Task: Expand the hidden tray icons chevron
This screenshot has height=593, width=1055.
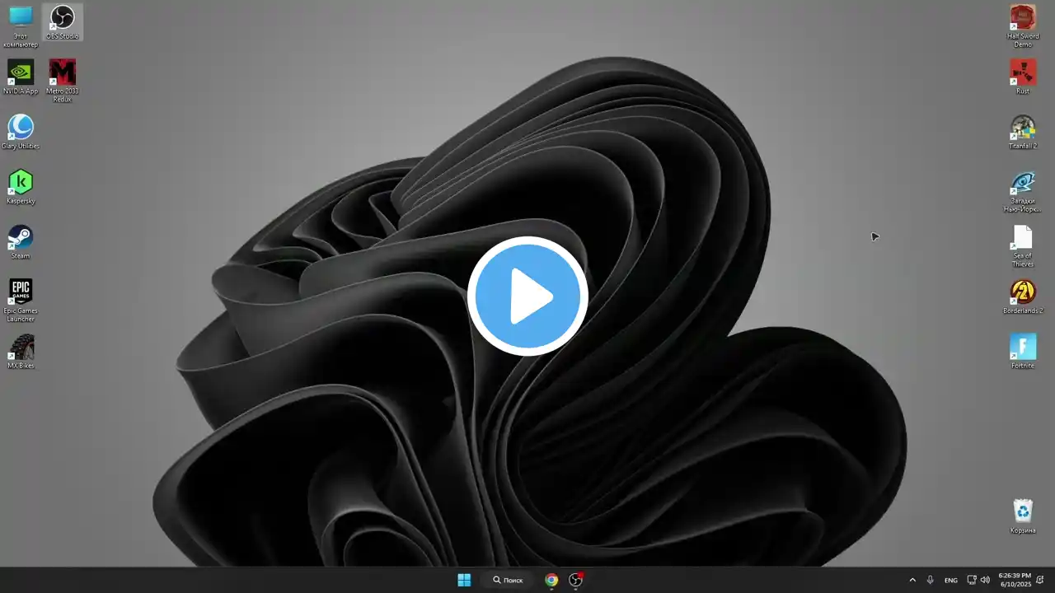Action: tap(912, 580)
